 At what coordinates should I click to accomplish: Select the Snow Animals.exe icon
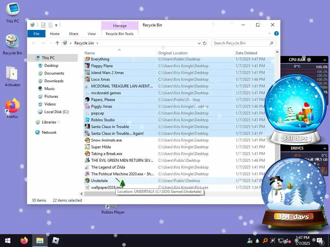tap(87, 140)
